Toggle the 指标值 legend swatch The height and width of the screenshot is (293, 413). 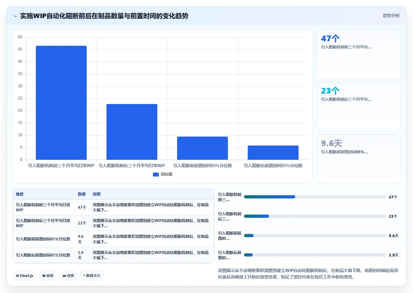click(x=156, y=174)
